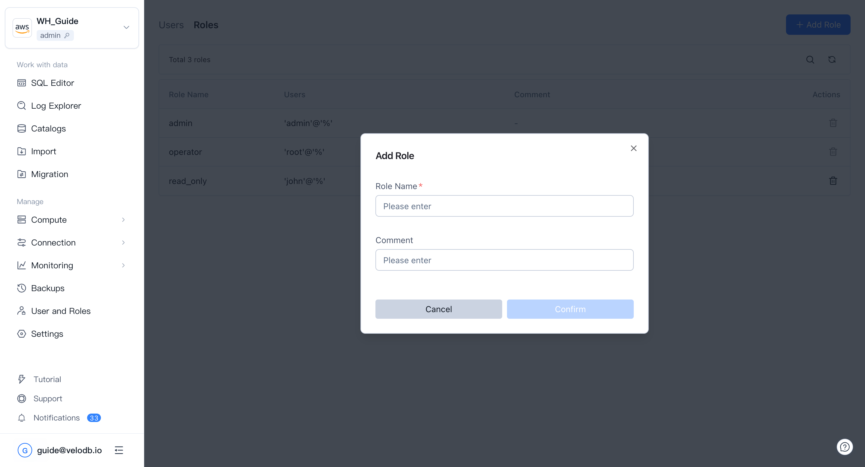Viewport: 865px width, 467px height.
Task: Expand the Compute menu
Action: (x=123, y=220)
